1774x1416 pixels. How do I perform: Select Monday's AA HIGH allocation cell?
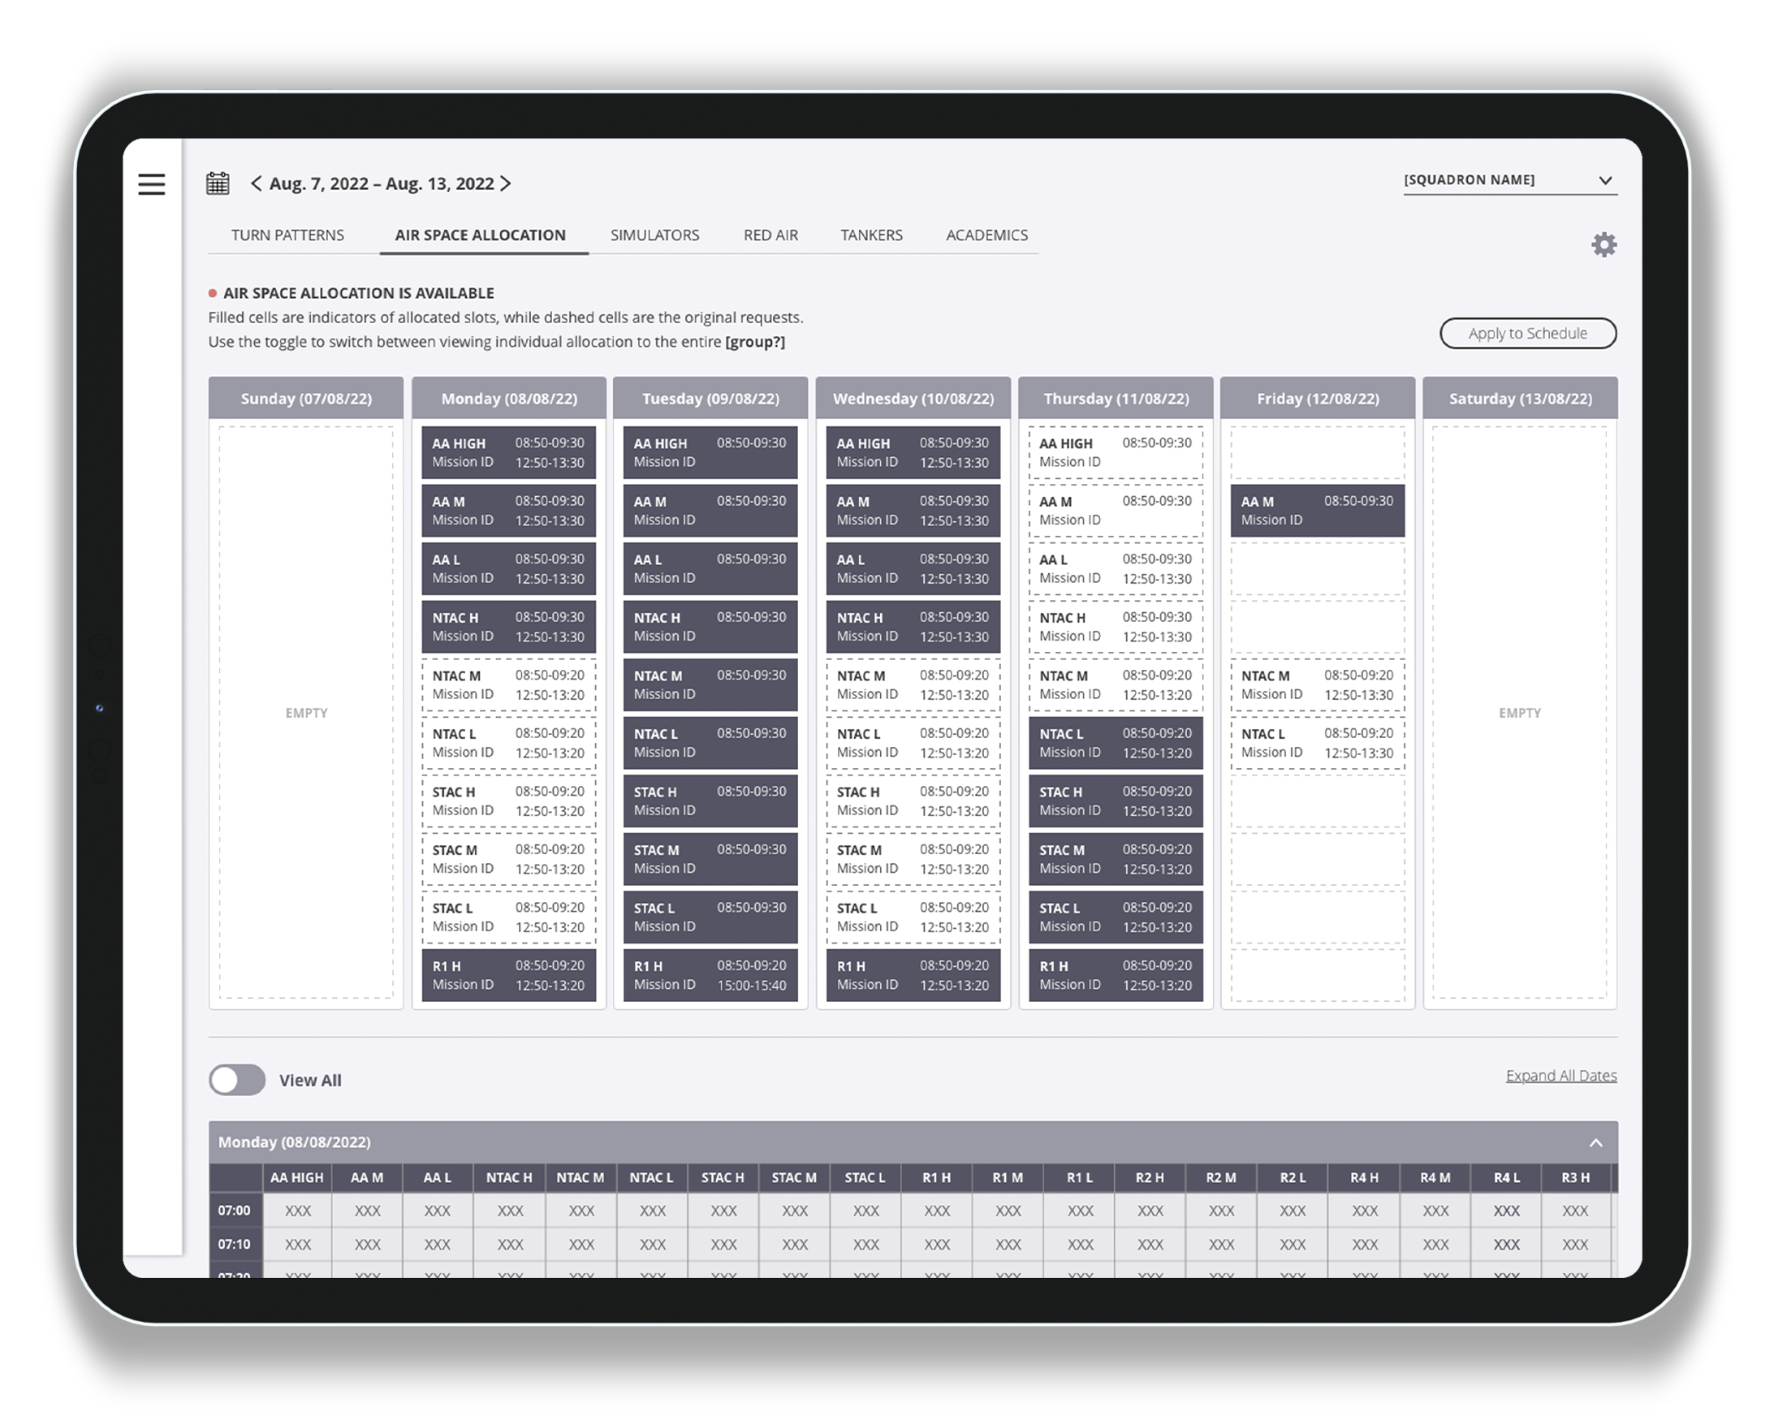click(x=508, y=452)
